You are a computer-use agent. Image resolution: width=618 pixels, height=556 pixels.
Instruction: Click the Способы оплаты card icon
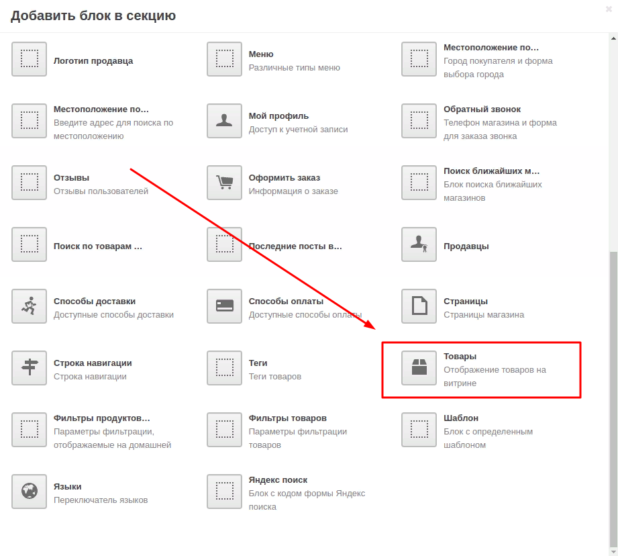(224, 306)
